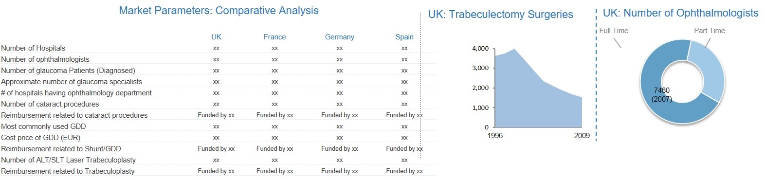This screenshot has width=765, height=180.
Task: Select the Cost price of GDD (EUR) row
Action: click(x=219, y=138)
